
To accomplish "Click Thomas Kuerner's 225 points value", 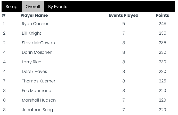I will click(162, 81).
